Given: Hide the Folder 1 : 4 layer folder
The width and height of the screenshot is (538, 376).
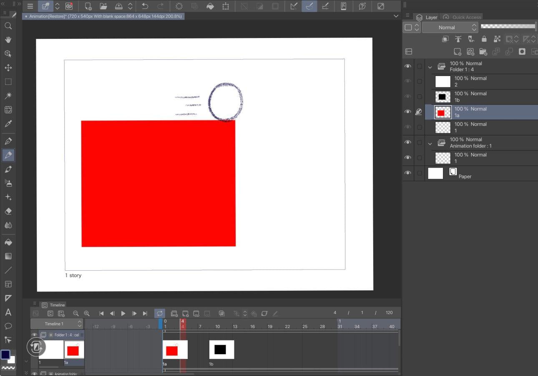Looking at the screenshot, I should click(x=408, y=66).
